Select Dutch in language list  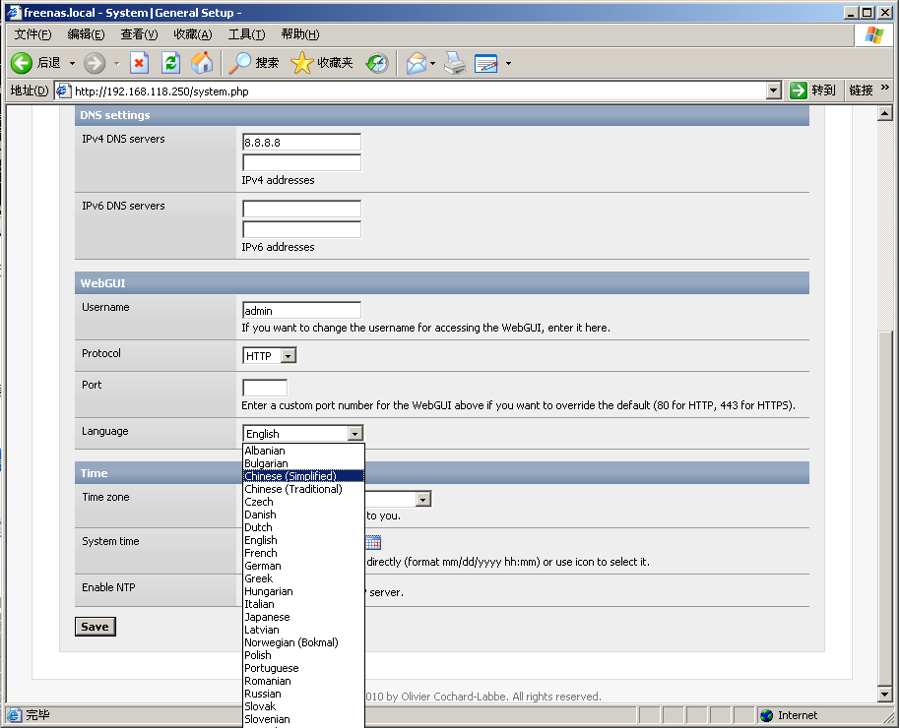(303, 527)
